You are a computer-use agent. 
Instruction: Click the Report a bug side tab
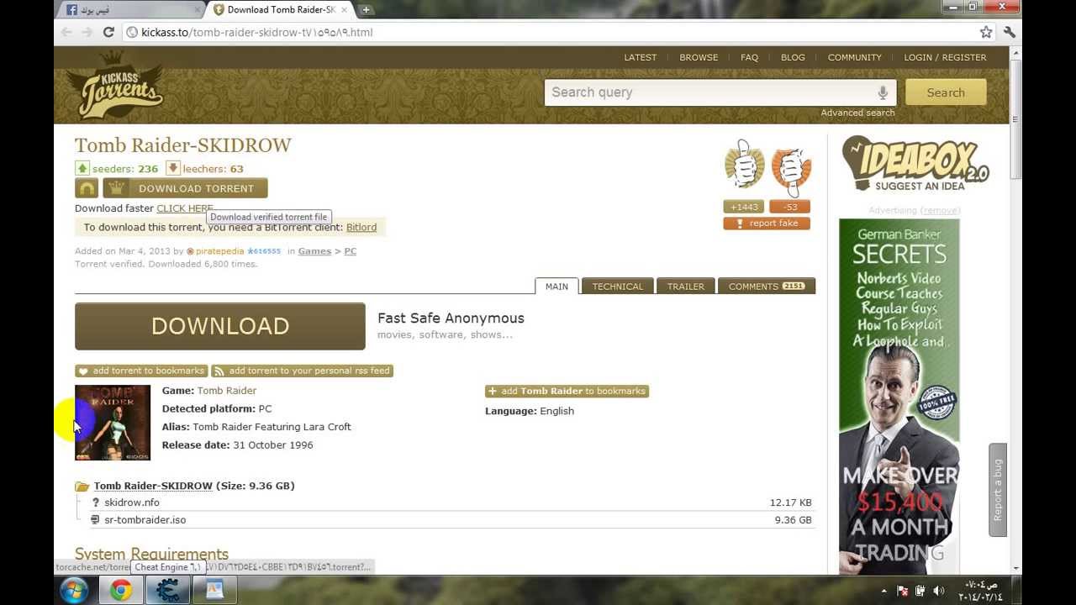point(998,490)
